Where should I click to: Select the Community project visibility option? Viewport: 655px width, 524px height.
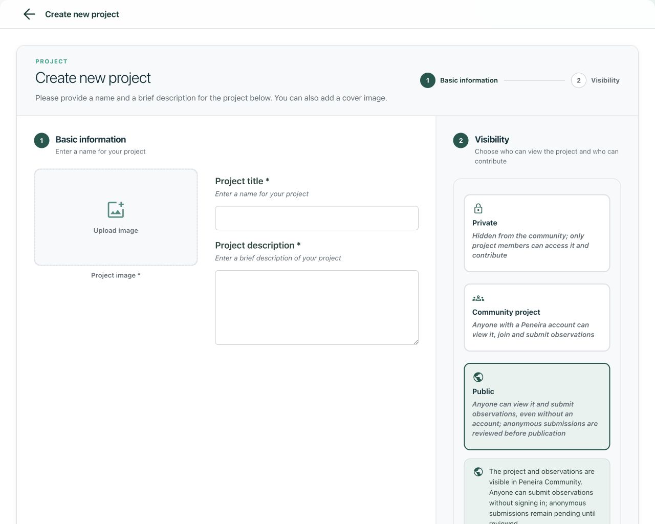537,318
